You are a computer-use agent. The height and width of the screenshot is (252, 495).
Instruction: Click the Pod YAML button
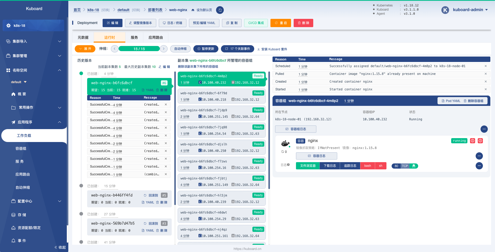point(451,101)
